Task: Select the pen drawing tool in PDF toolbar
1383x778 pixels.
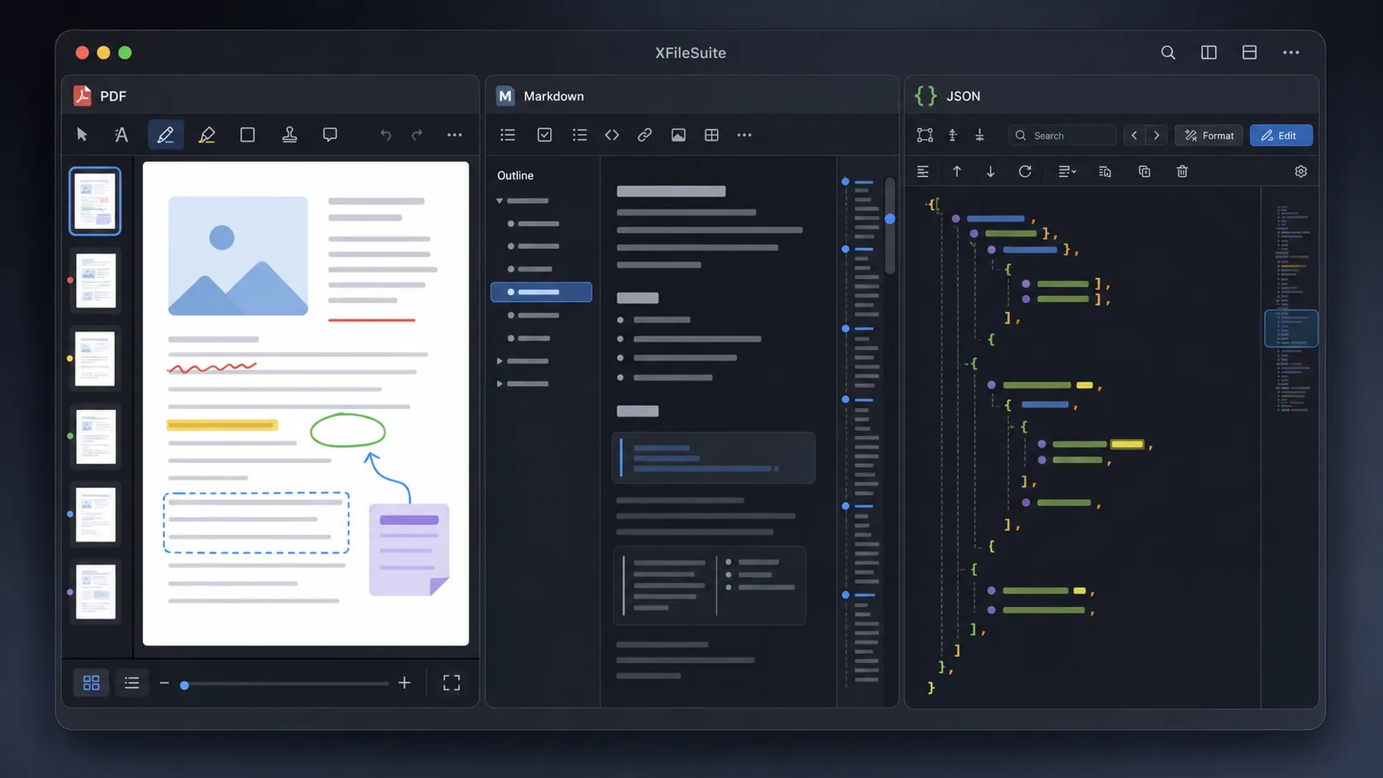Action: click(x=165, y=135)
